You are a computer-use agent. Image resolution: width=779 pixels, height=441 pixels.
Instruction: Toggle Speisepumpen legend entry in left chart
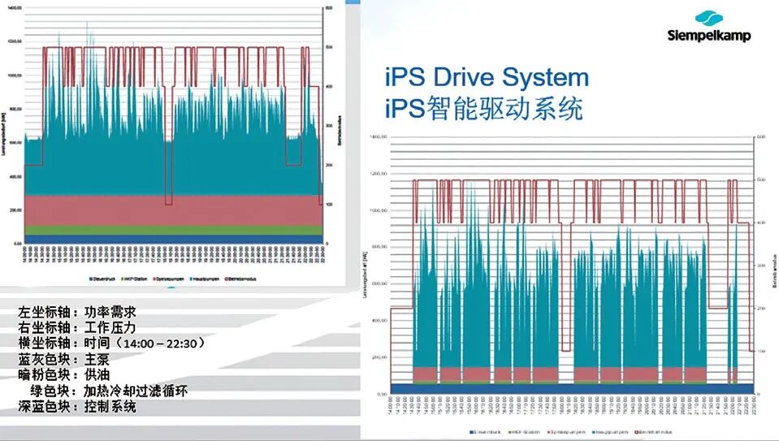[168, 279]
